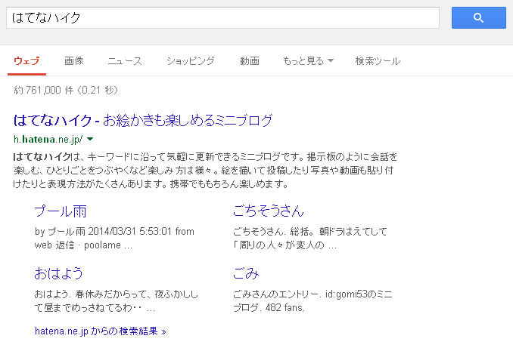The height and width of the screenshot is (348, 513).
Task: Open the ごちそうさん sitelink
Action: [269, 211]
